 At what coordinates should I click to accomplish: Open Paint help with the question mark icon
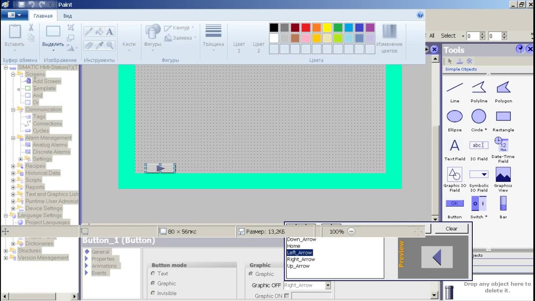[420, 15]
